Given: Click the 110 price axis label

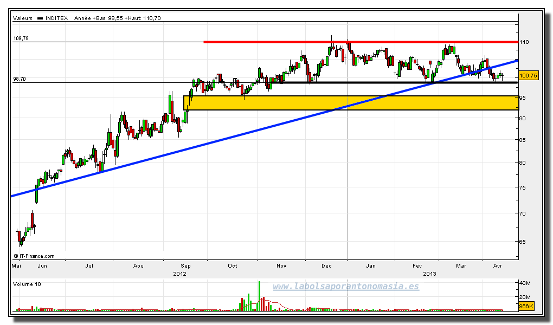Looking at the screenshot, I should (524, 42).
